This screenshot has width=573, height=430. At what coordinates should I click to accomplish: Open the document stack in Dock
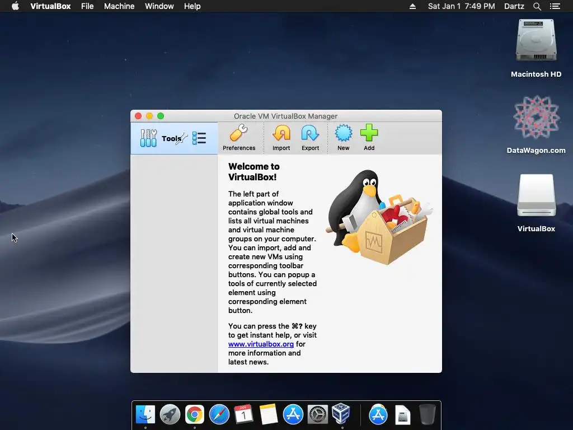point(403,415)
